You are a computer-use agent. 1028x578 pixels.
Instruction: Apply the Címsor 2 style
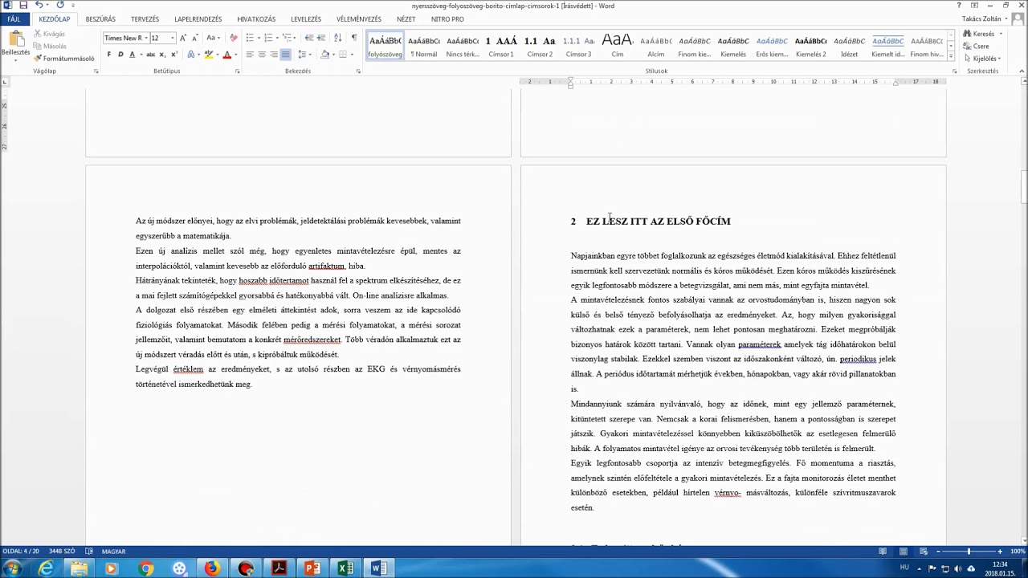[x=540, y=46]
